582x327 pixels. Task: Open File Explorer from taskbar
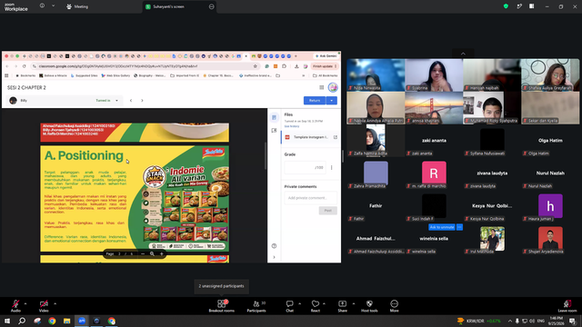pyautogui.click(x=66, y=321)
